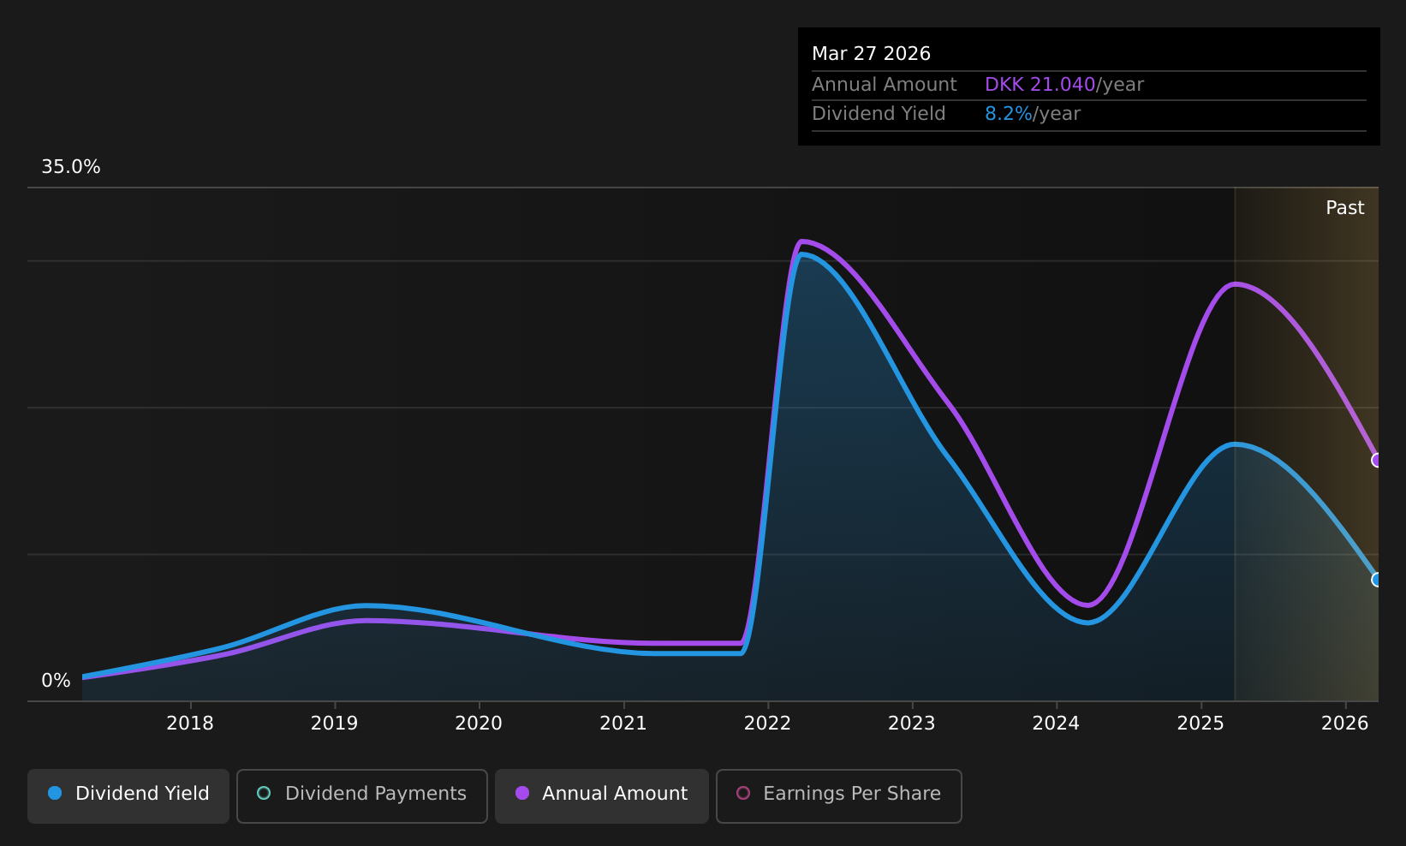Toggle the Annual Amount series
This screenshot has width=1406, height=846.
[602, 795]
